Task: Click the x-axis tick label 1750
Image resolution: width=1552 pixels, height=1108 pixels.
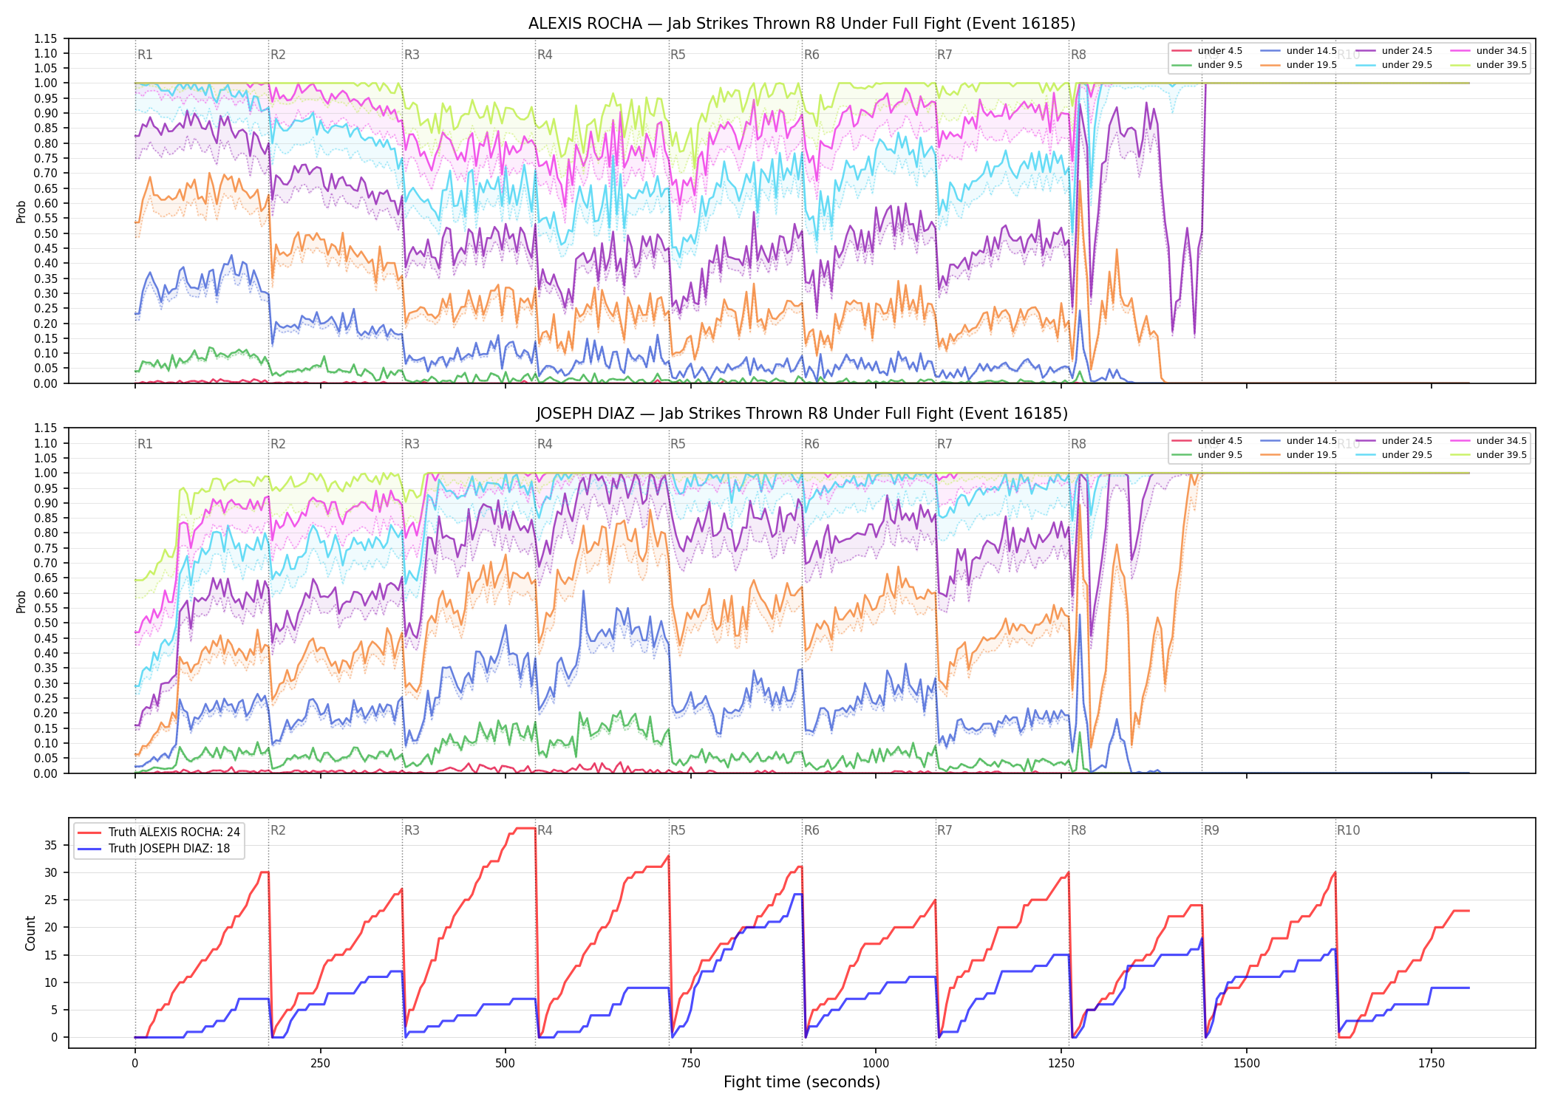Action: [x=1432, y=1064]
